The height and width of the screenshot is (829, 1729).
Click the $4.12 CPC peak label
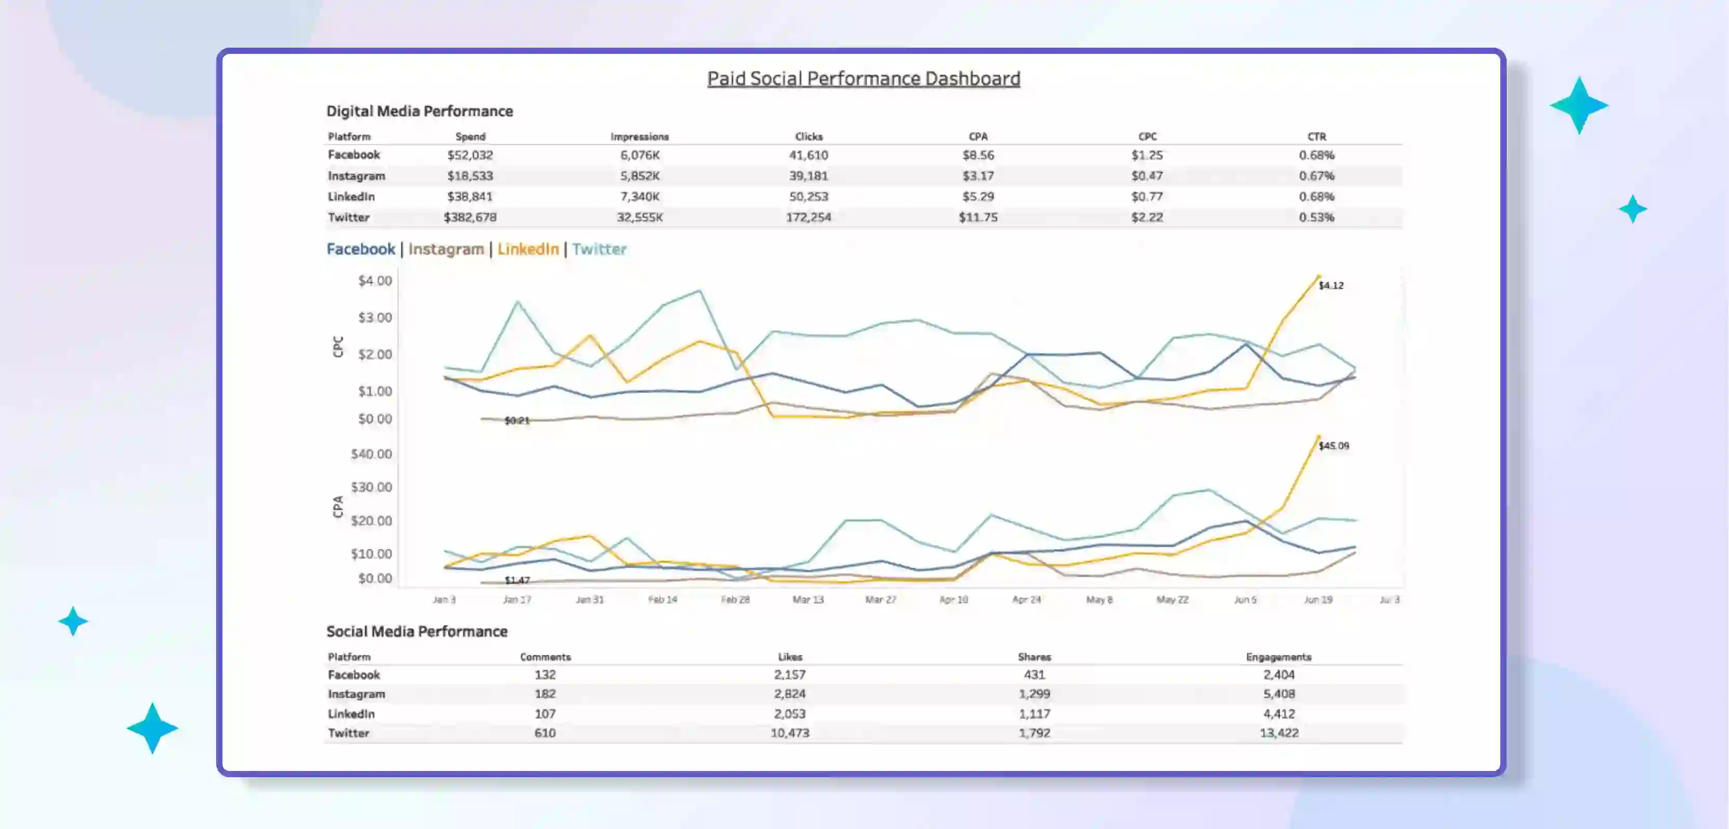[1331, 285]
